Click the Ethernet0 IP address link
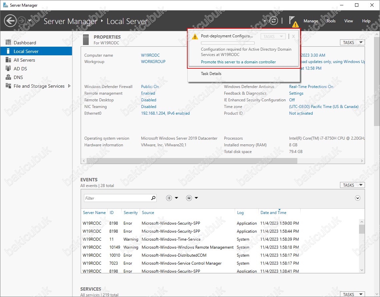The width and height of the screenshot is (380, 297). [165, 113]
